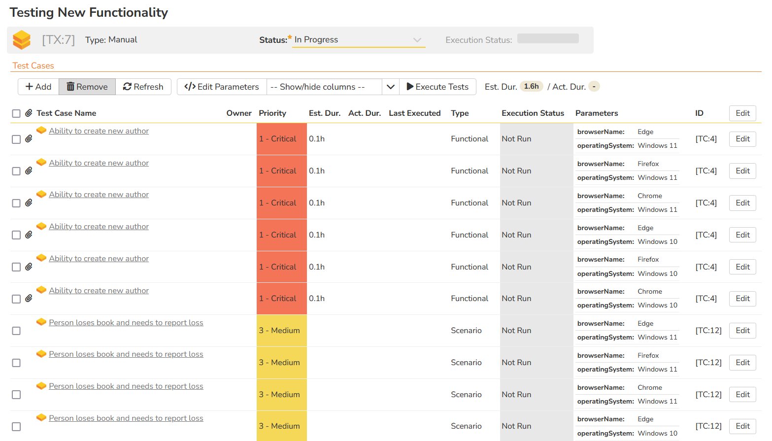Check the first 'Ability to create new author' row
Screen dimensions: 772x441
point(16,139)
